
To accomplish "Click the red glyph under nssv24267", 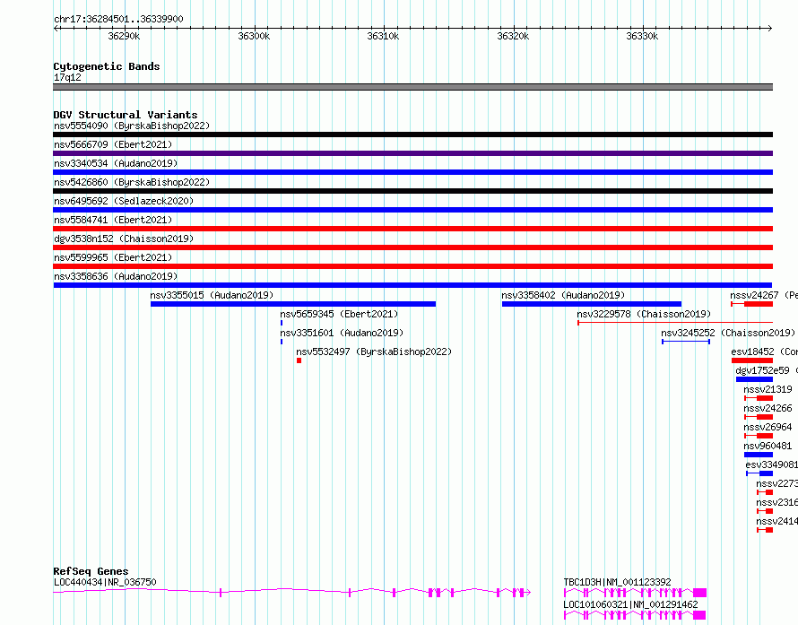I will pyautogui.click(x=751, y=304).
